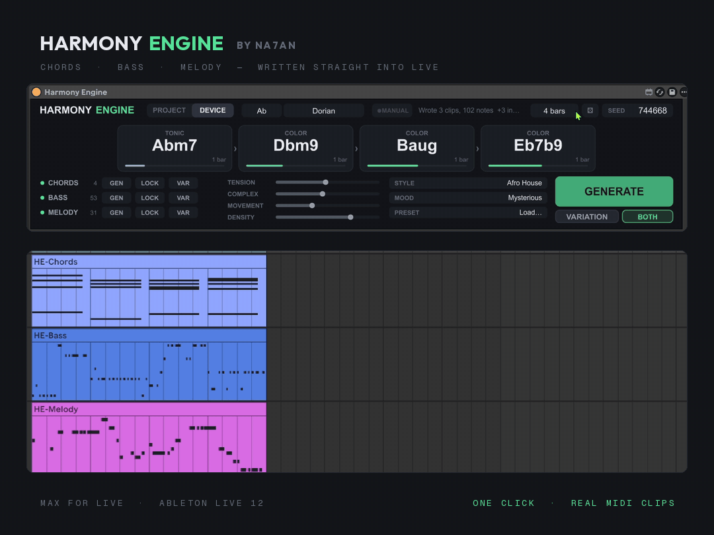Click the SEED value field 744668

(652, 110)
